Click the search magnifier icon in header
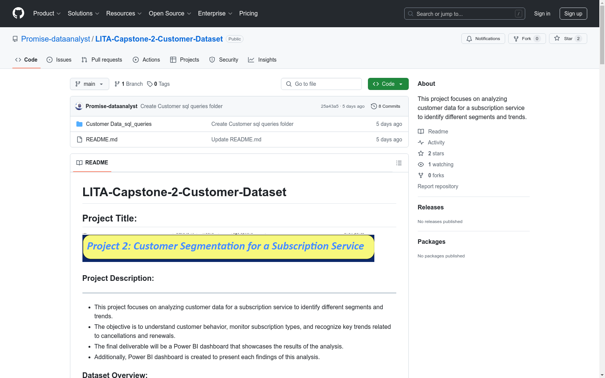 (x=411, y=14)
